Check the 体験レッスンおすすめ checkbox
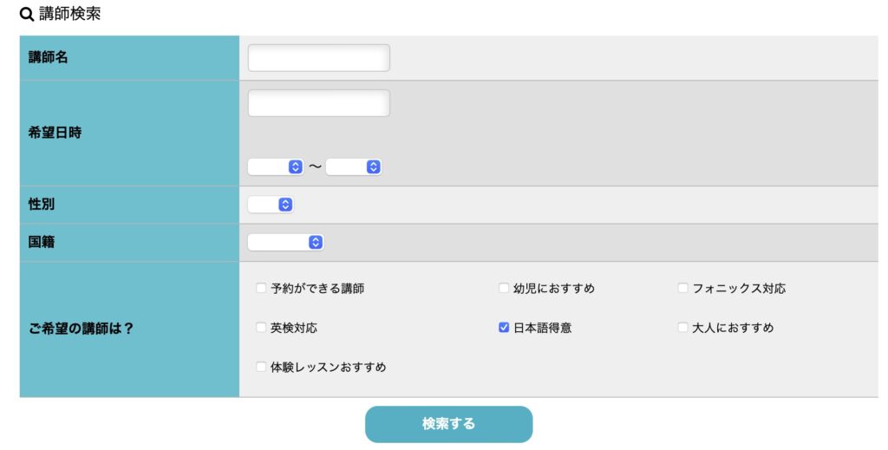Viewport: 888px width, 450px height. 261,367
